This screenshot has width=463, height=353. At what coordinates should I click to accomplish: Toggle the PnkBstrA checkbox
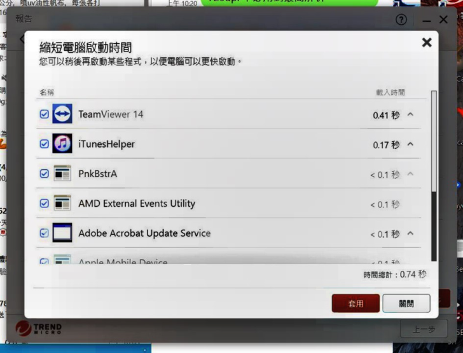coord(45,174)
